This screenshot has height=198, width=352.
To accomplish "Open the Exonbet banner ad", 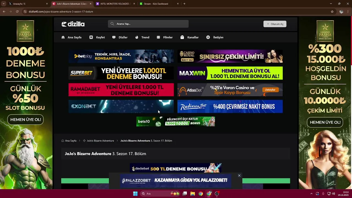I will click(x=121, y=106).
